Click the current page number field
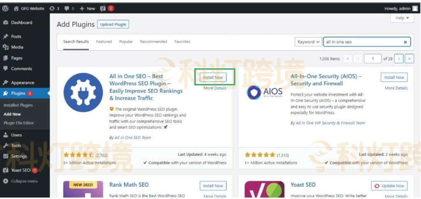The width and height of the screenshot is (421, 199). coord(372,58)
